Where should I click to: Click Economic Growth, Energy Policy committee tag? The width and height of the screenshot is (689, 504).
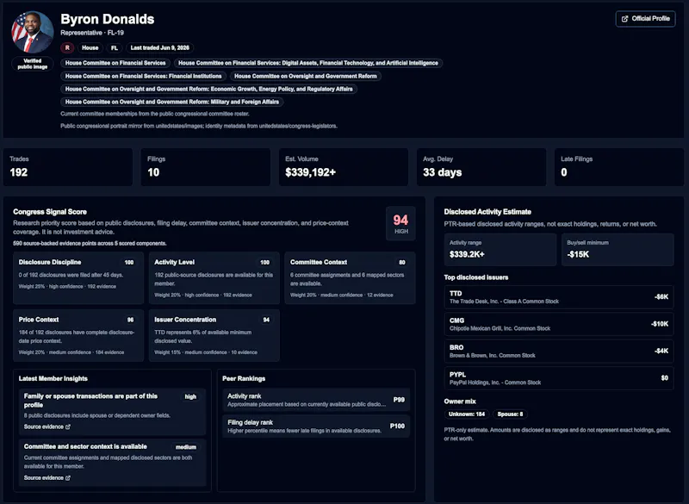point(208,89)
